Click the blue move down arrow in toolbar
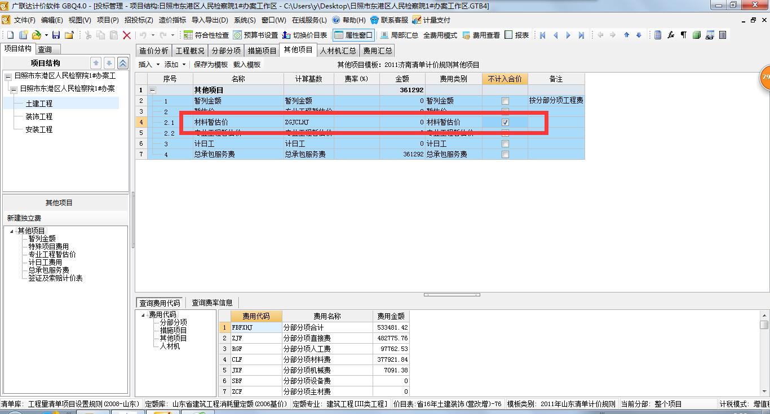This screenshot has height=414, width=770. 639,35
